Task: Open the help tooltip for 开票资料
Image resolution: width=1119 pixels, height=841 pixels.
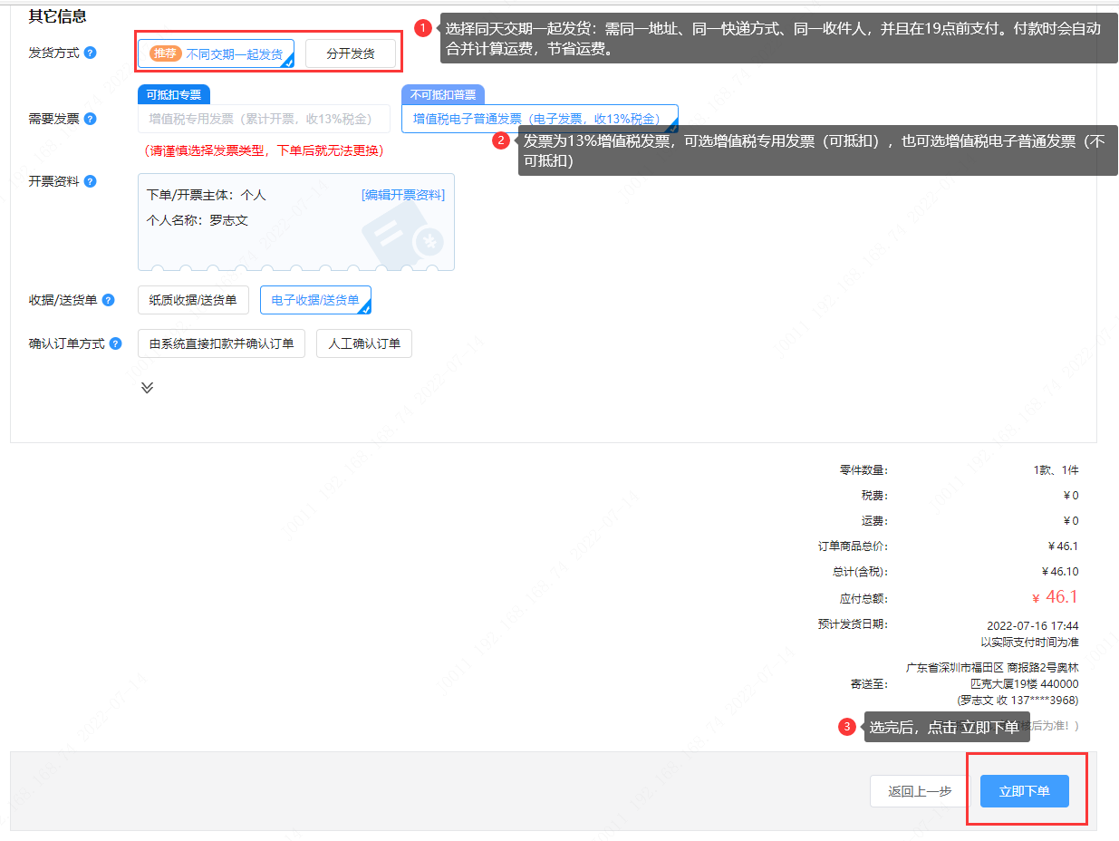Action: point(90,181)
